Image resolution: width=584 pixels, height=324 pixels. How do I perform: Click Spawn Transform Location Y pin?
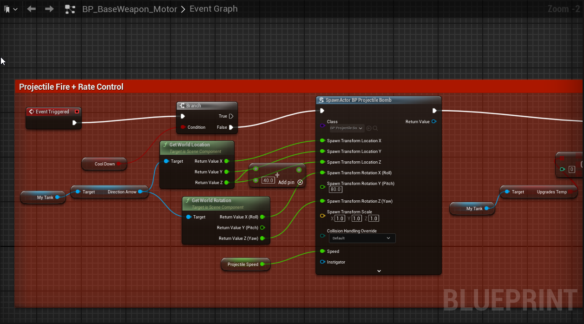[x=322, y=151]
